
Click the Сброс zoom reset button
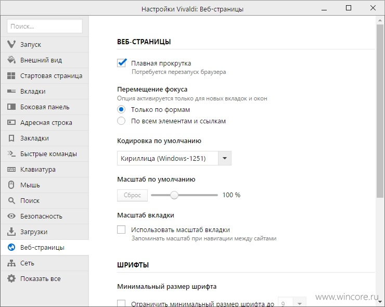(132, 195)
